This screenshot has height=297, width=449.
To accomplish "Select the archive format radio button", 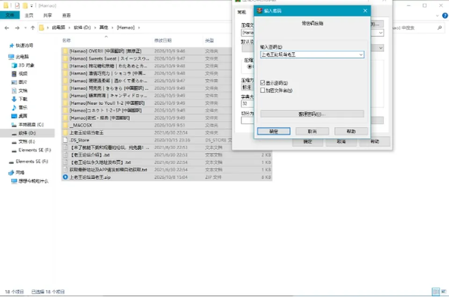I will (249, 66).
